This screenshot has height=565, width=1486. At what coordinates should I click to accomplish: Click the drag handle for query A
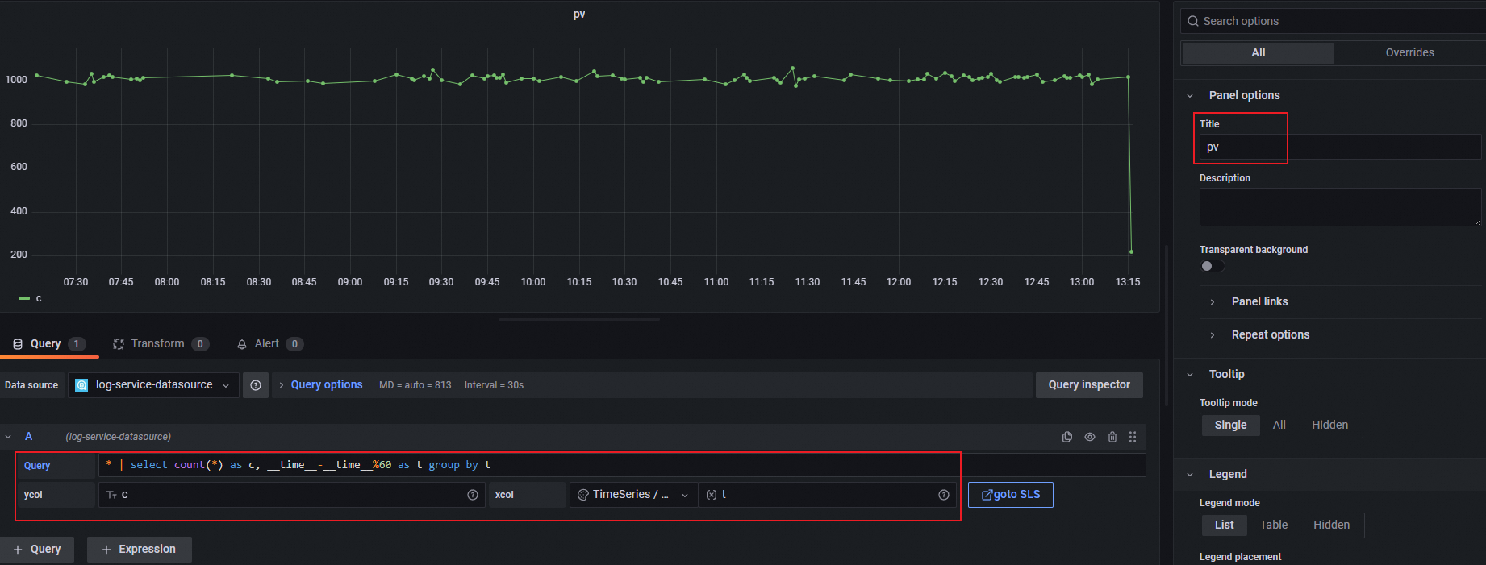1133,437
